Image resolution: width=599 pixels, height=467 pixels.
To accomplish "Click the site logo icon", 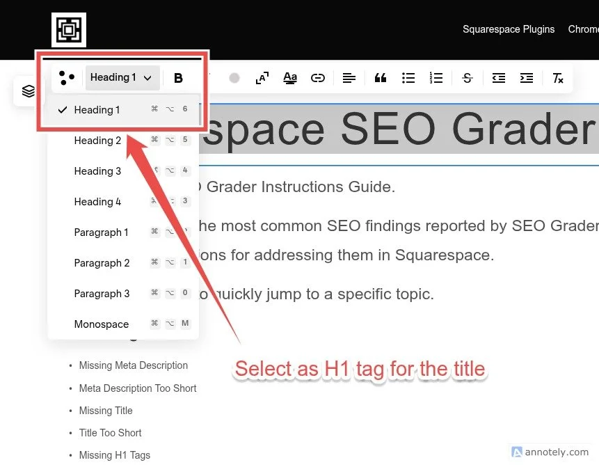I will [69, 30].
